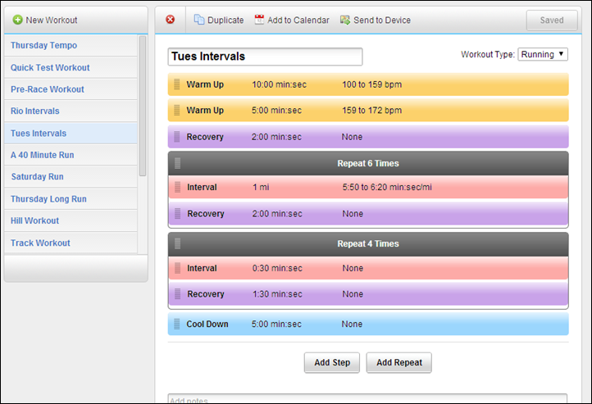Click the Add Repeat button
The width and height of the screenshot is (592, 404).
tap(399, 362)
